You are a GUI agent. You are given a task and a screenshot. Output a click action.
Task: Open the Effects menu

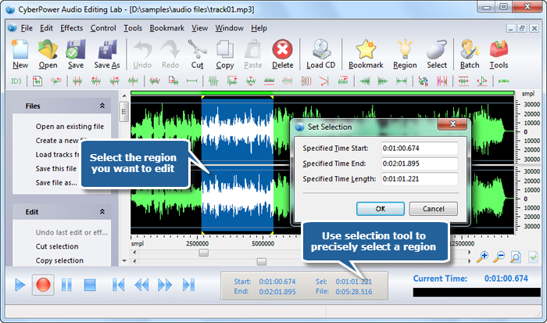(x=72, y=28)
